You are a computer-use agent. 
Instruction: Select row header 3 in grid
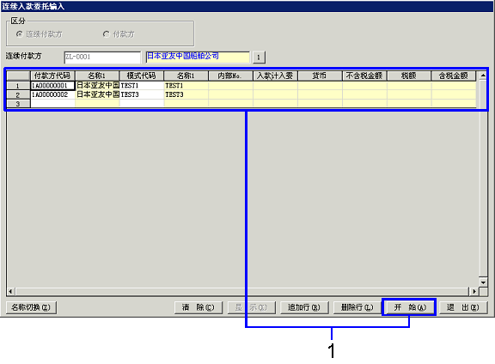point(18,104)
